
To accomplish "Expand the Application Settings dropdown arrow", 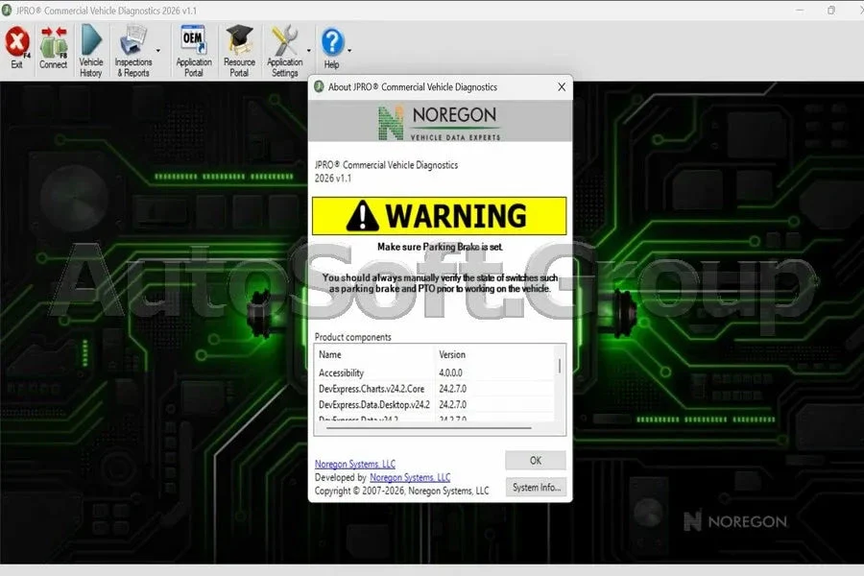I will pyautogui.click(x=308, y=51).
